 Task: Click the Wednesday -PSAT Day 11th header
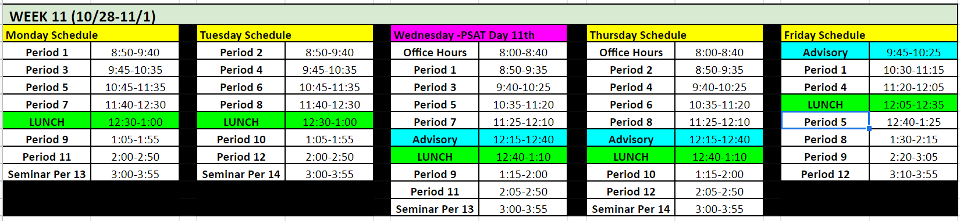(479, 34)
